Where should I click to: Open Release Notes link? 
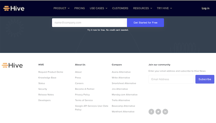[46, 95]
